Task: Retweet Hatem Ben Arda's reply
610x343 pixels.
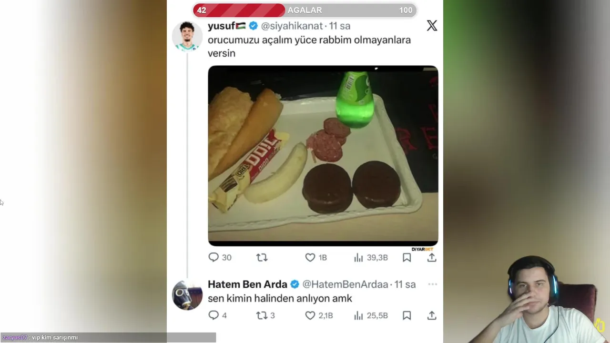Action: tap(265, 315)
